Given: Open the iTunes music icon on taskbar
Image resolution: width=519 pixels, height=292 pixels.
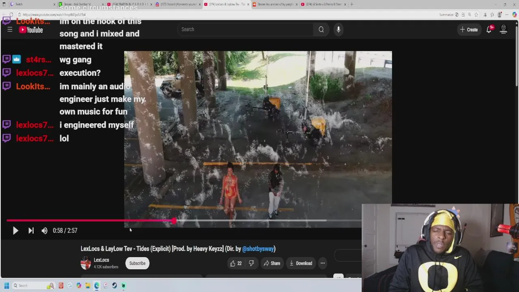Looking at the screenshot, I should click(105, 286).
